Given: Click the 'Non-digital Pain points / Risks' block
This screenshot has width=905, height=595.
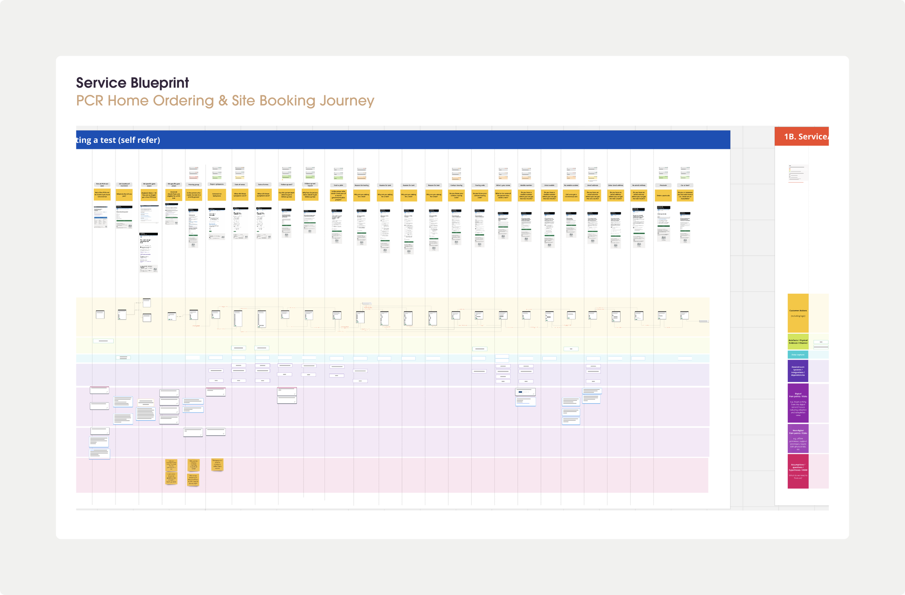Looking at the screenshot, I should pyautogui.click(x=798, y=439).
